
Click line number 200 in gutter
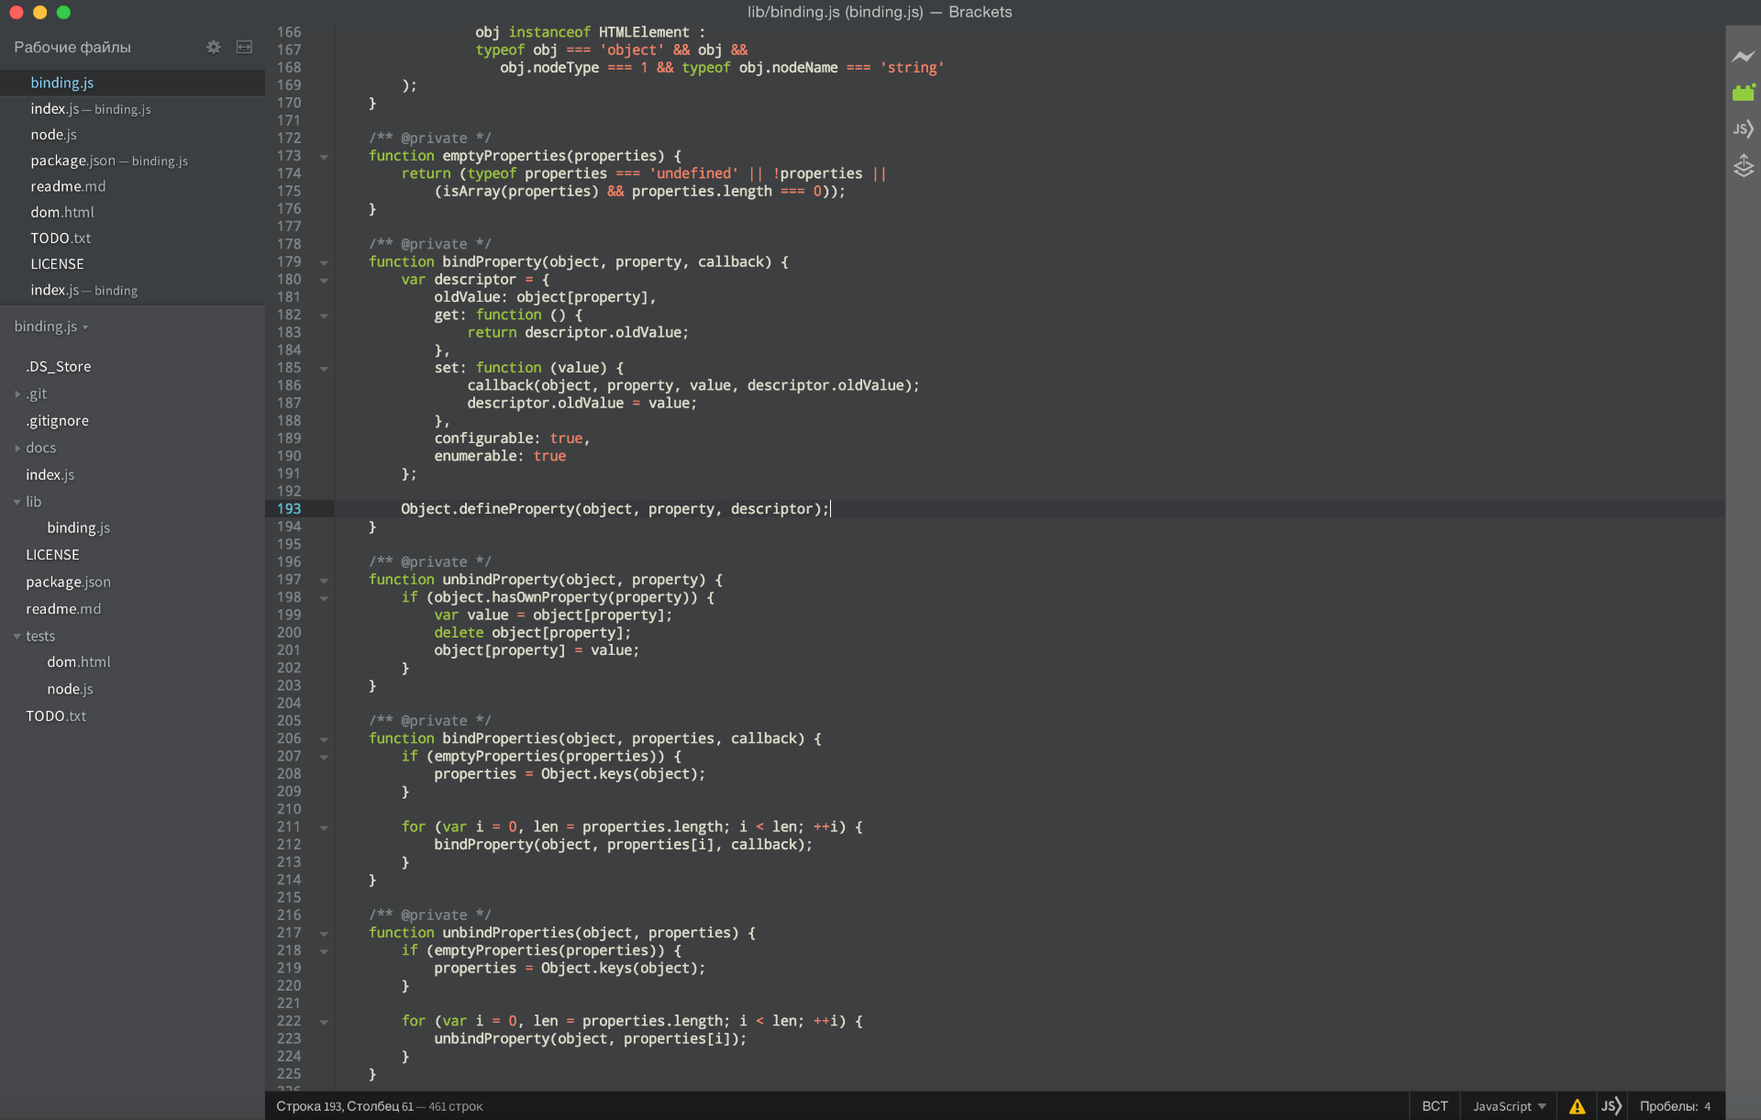289,633
